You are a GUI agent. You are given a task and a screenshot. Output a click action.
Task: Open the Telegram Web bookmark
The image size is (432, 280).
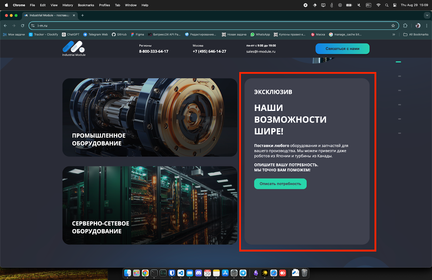pos(96,34)
